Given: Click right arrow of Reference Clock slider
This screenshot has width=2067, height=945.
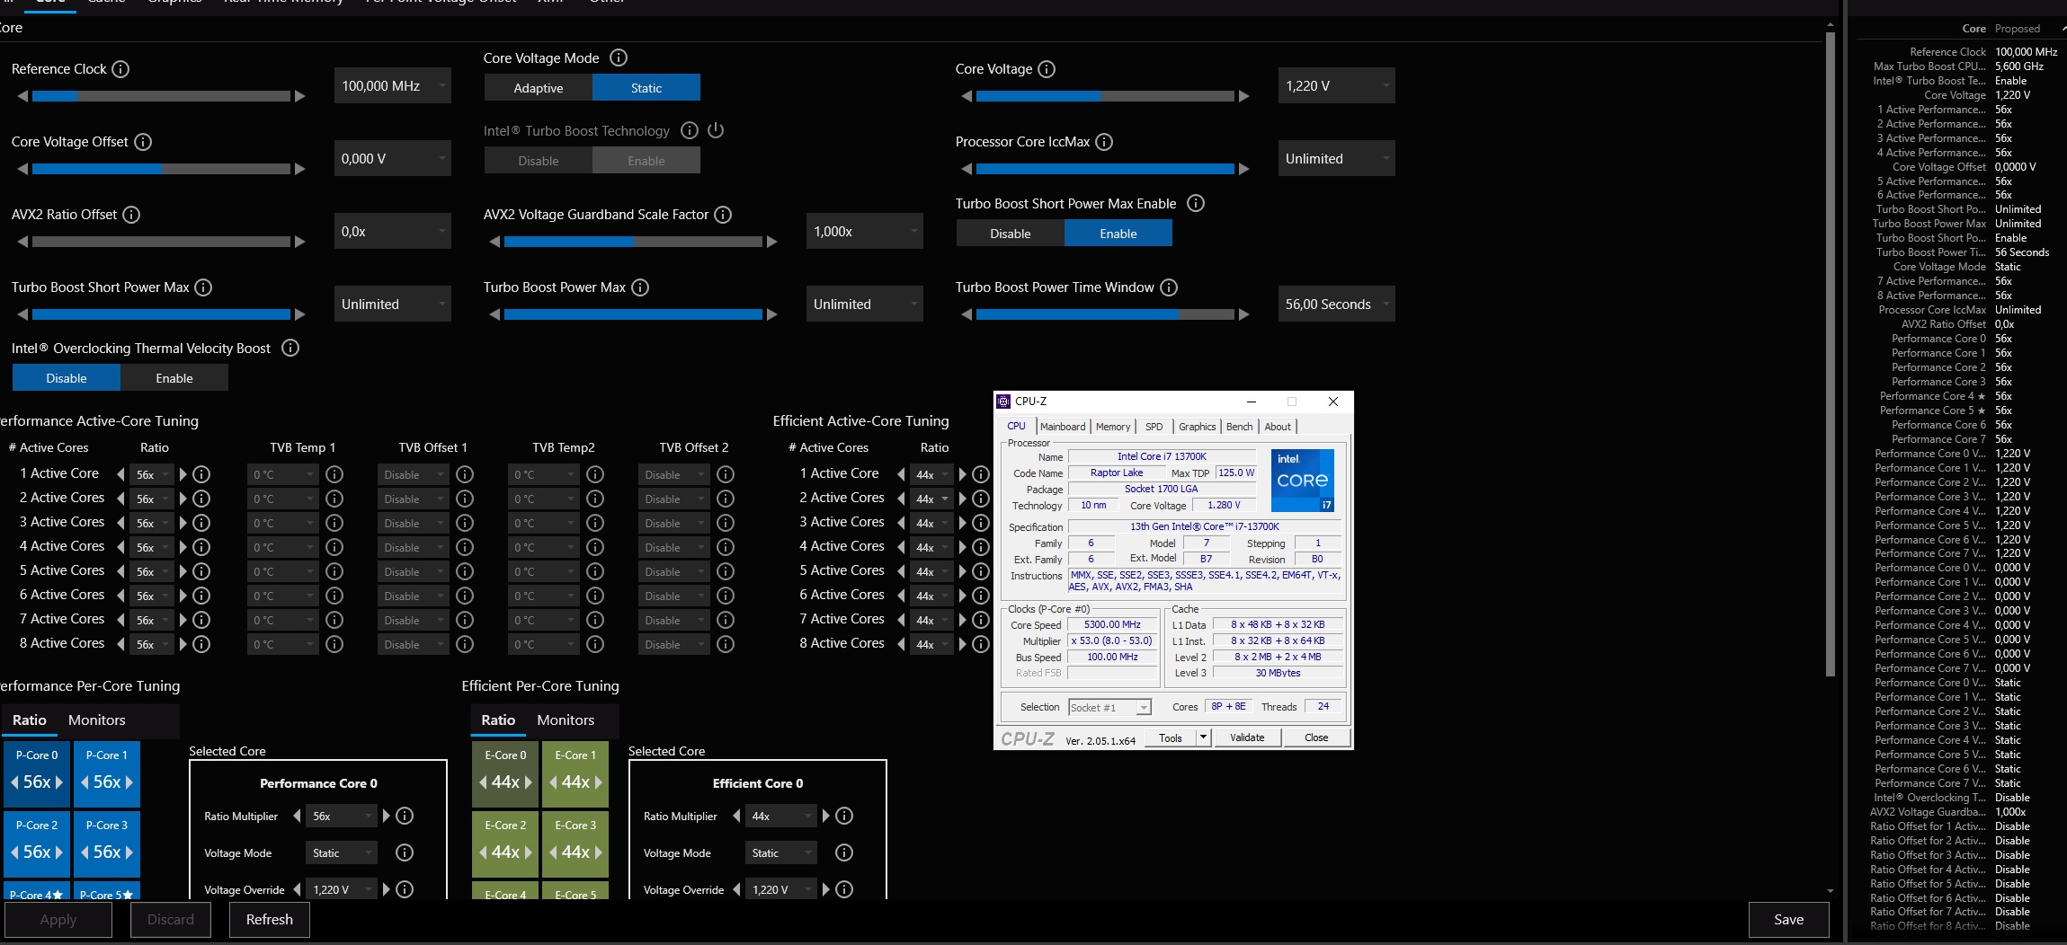Looking at the screenshot, I should click(300, 96).
